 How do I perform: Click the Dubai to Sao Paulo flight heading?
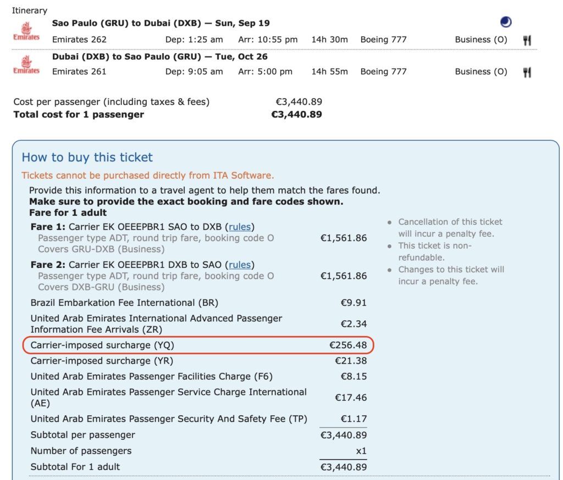point(159,57)
